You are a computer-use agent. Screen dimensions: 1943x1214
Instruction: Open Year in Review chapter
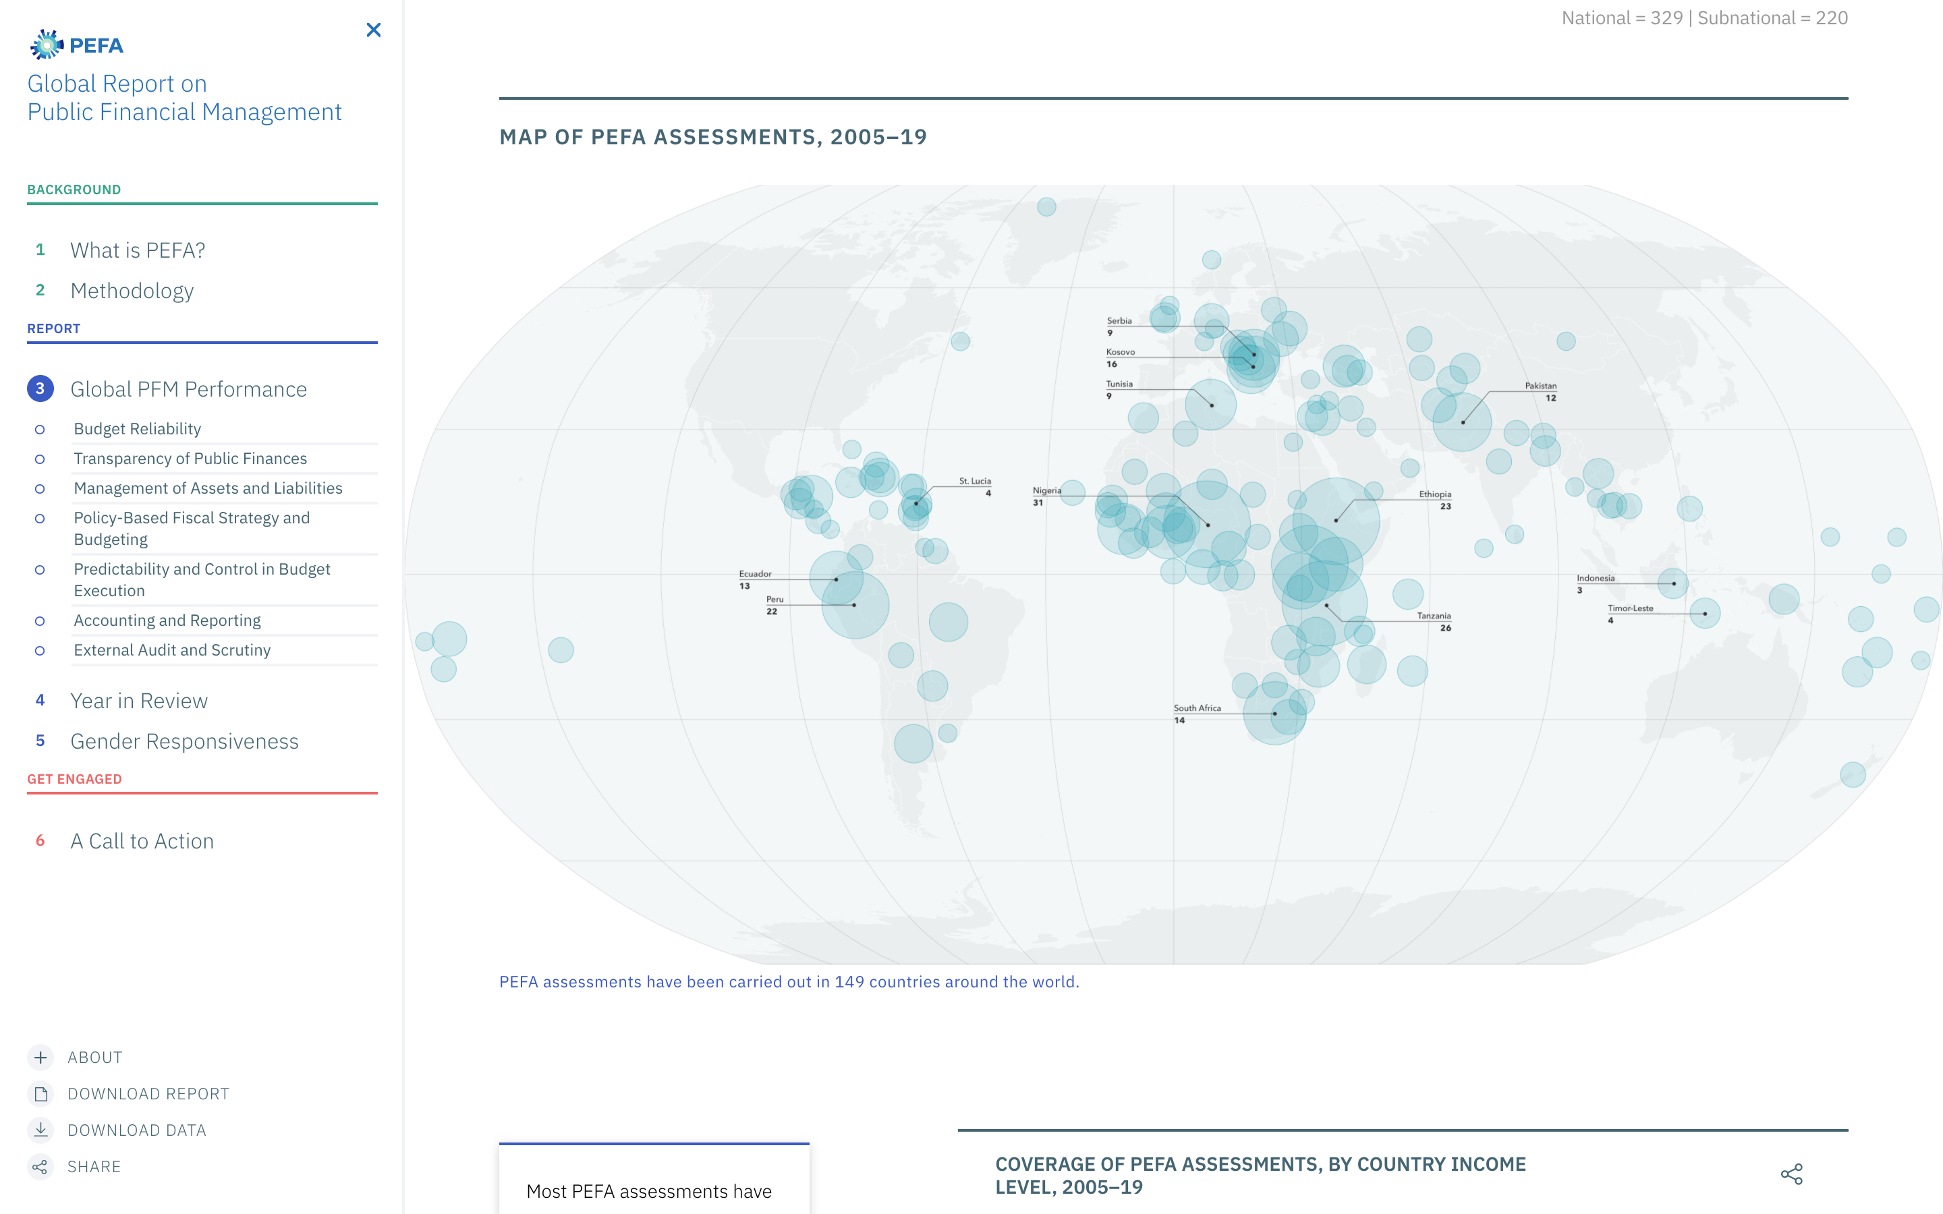pos(139,701)
